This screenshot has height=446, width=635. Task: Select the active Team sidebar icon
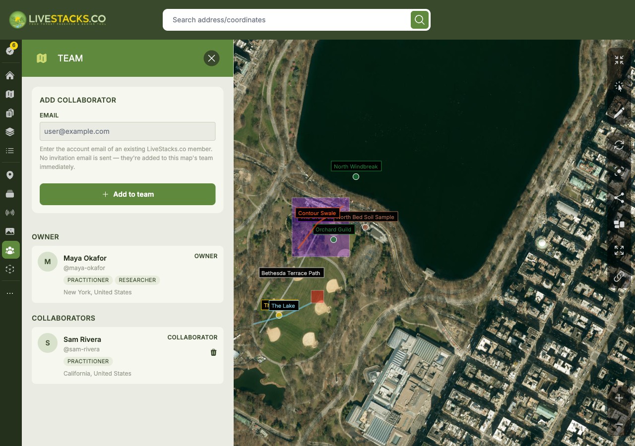tap(10, 250)
